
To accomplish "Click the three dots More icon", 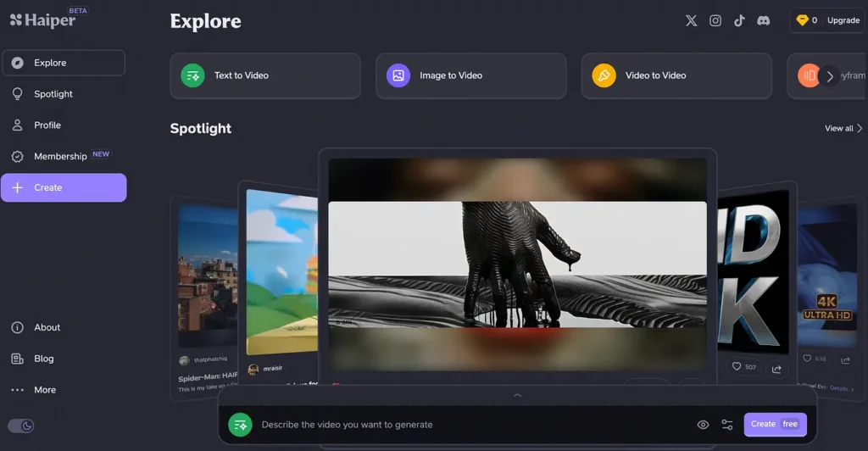I will [x=18, y=390].
